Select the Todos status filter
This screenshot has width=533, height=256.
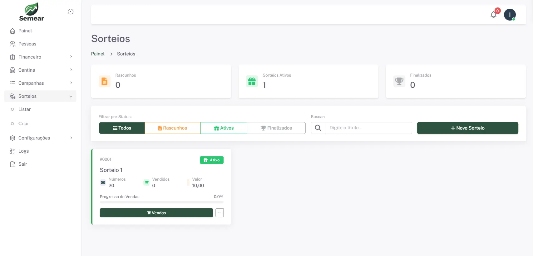(122, 128)
